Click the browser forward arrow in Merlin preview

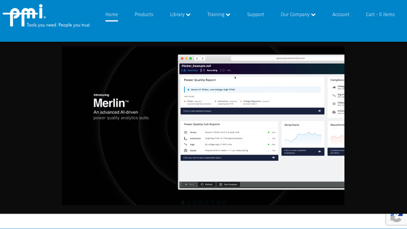coord(203,58)
